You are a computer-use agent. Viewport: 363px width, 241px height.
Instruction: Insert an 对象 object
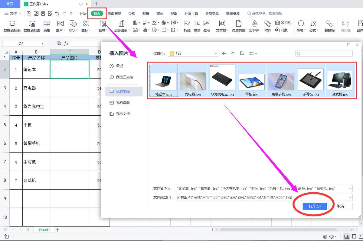click(282, 30)
